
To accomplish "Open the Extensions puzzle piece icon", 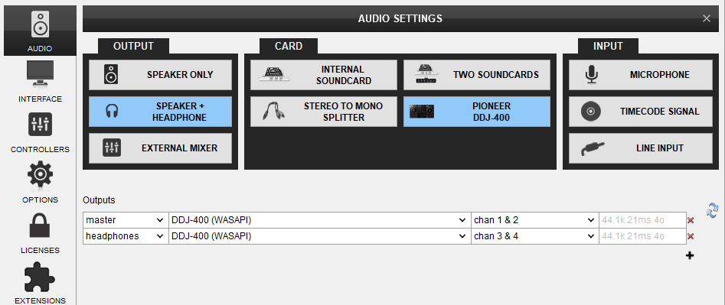I will click(40, 275).
